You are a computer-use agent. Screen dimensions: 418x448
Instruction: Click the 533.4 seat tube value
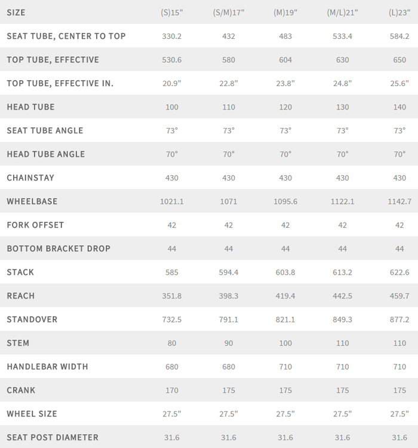tap(342, 36)
